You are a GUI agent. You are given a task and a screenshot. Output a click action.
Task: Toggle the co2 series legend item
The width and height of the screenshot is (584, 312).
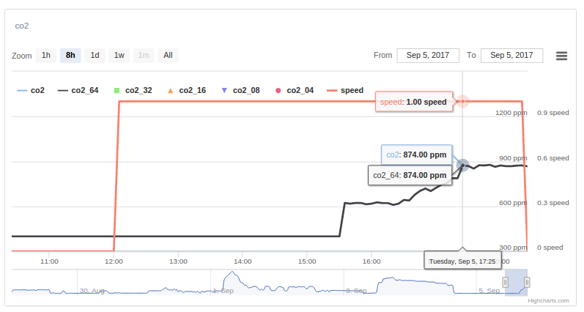[32, 91]
